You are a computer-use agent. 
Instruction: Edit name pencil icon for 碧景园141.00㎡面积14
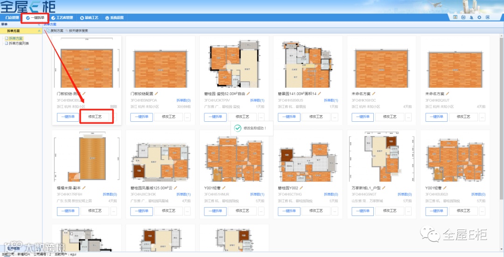[x=320, y=93]
